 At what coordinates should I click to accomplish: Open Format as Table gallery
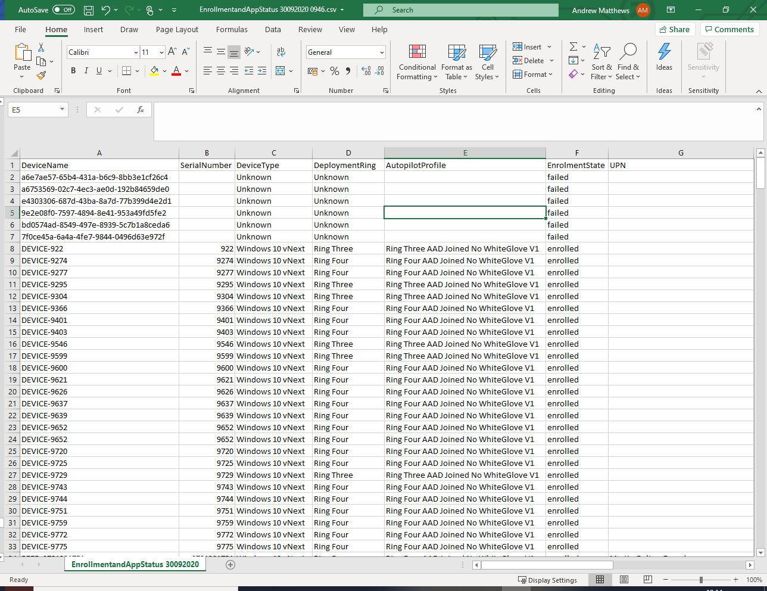[x=457, y=62]
